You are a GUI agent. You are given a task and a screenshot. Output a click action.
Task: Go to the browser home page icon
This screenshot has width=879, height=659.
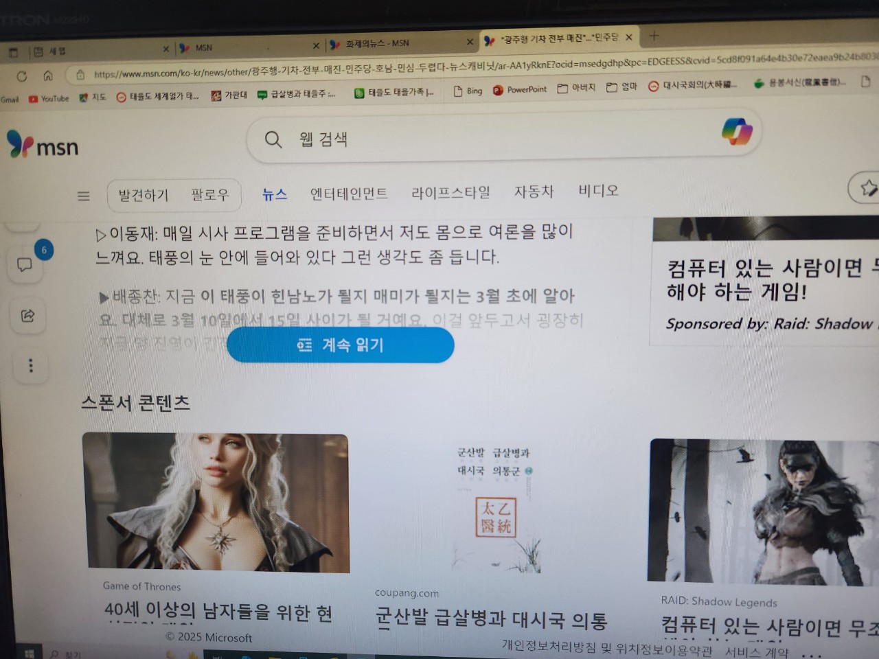pyautogui.click(x=48, y=76)
